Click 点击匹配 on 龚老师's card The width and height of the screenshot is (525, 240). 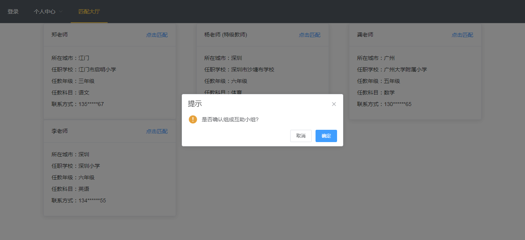pos(462,35)
